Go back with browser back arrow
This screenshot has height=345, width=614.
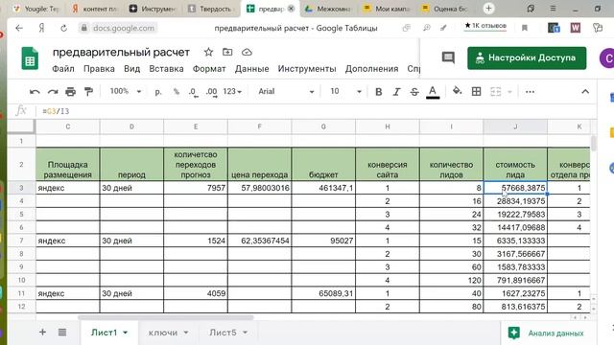tap(19, 28)
